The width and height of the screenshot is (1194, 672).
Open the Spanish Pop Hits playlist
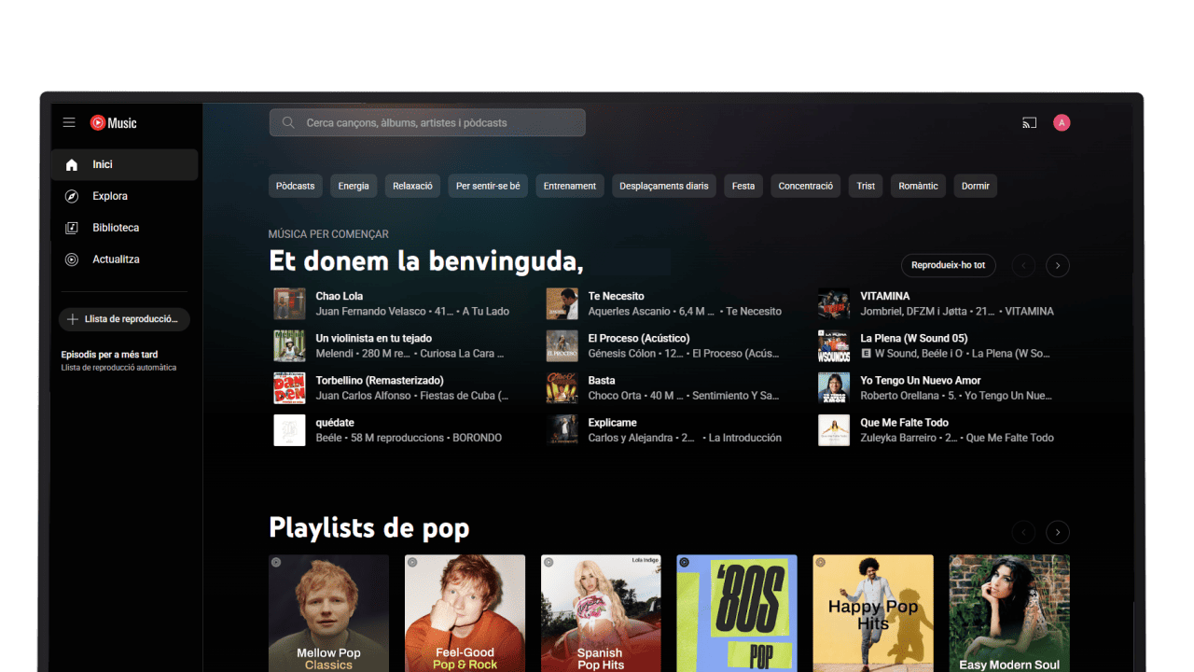tap(601, 613)
